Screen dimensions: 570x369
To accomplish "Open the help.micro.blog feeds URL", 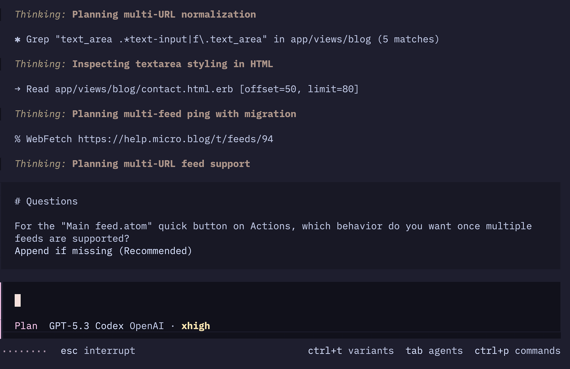I will pos(175,139).
